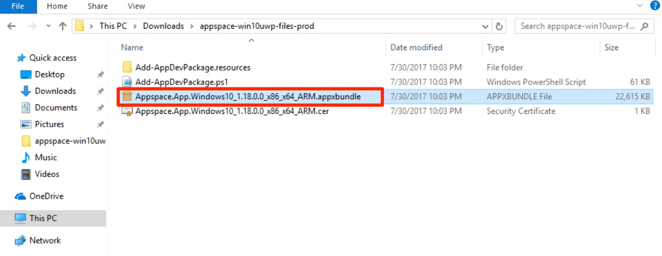
Task: Click the Network icon in sidebar
Action: tap(20, 241)
